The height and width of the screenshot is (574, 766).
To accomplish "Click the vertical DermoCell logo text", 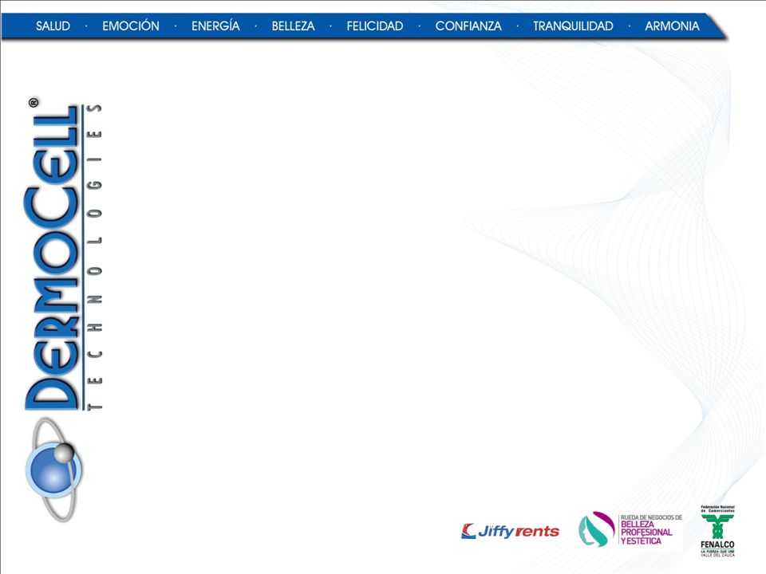I will 51,258.
